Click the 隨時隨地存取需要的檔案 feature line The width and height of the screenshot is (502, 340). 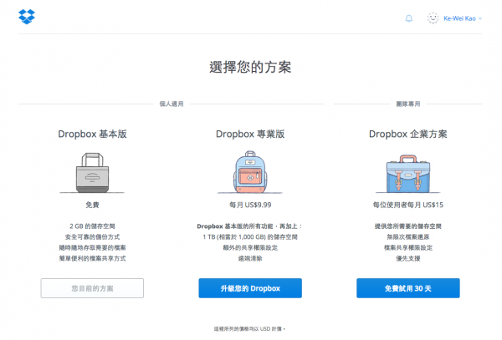92,247
